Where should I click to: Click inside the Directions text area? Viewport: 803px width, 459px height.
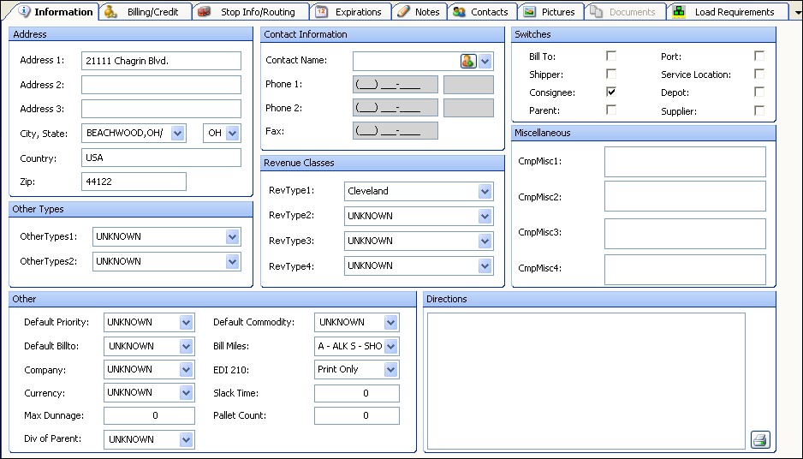pyautogui.click(x=586, y=380)
